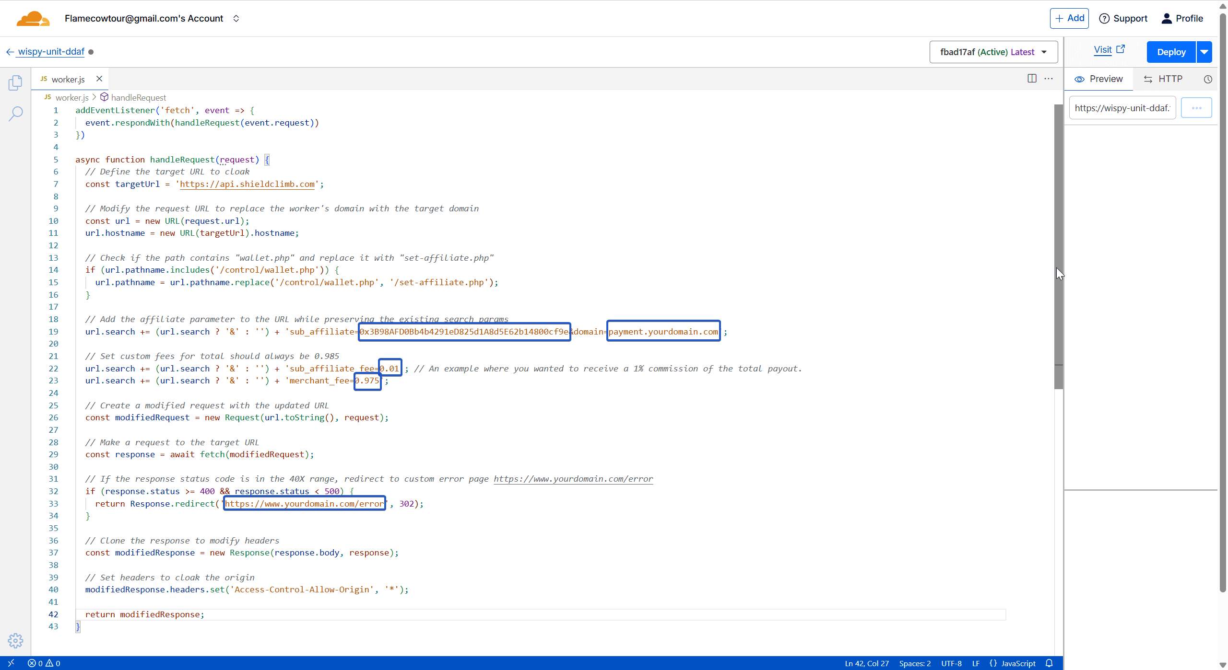Open the fbad17af version dropdown
The image size is (1228, 670).
click(x=993, y=52)
